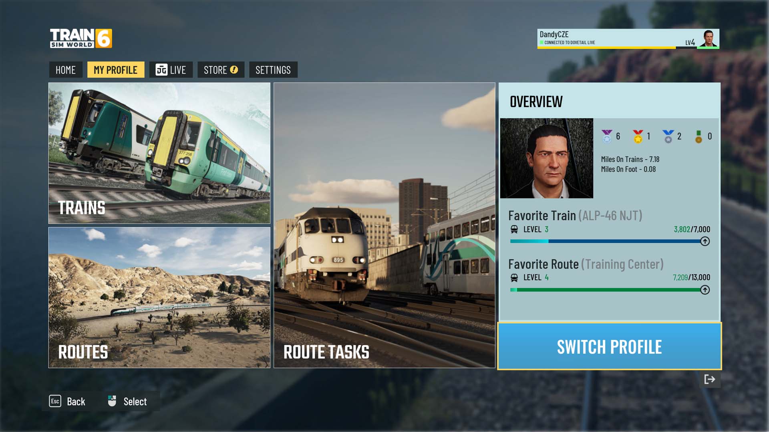This screenshot has width=769, height=432.
Task: Click the gold medal icon
Action: pyautogui.click(x=638, y=136)
